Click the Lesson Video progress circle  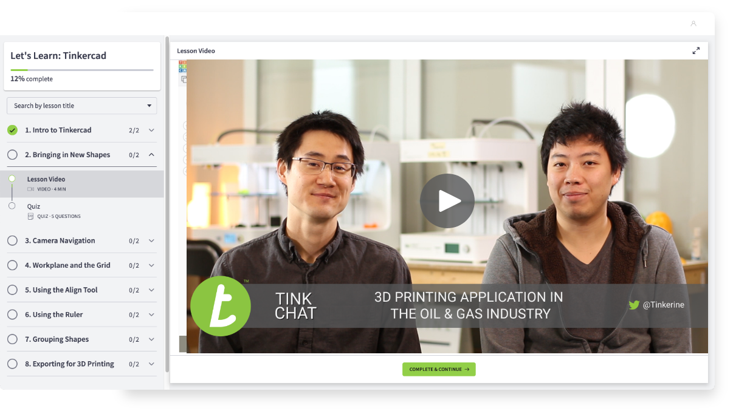12,178
